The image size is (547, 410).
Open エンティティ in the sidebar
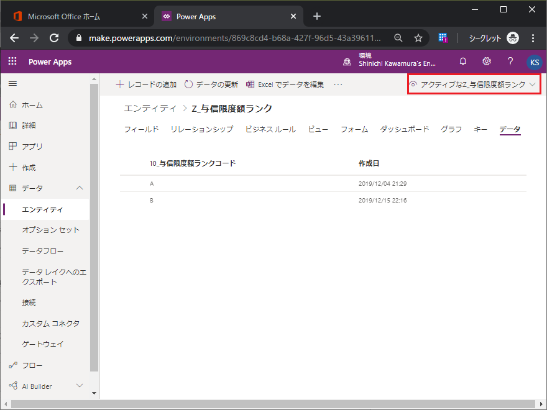45,209
